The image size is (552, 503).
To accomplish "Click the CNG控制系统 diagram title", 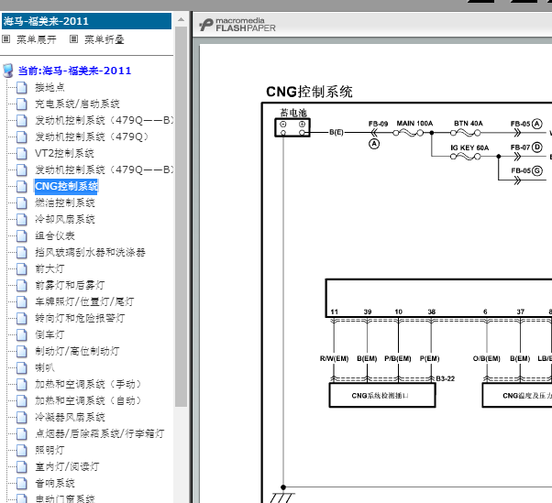I will point(309,92).
